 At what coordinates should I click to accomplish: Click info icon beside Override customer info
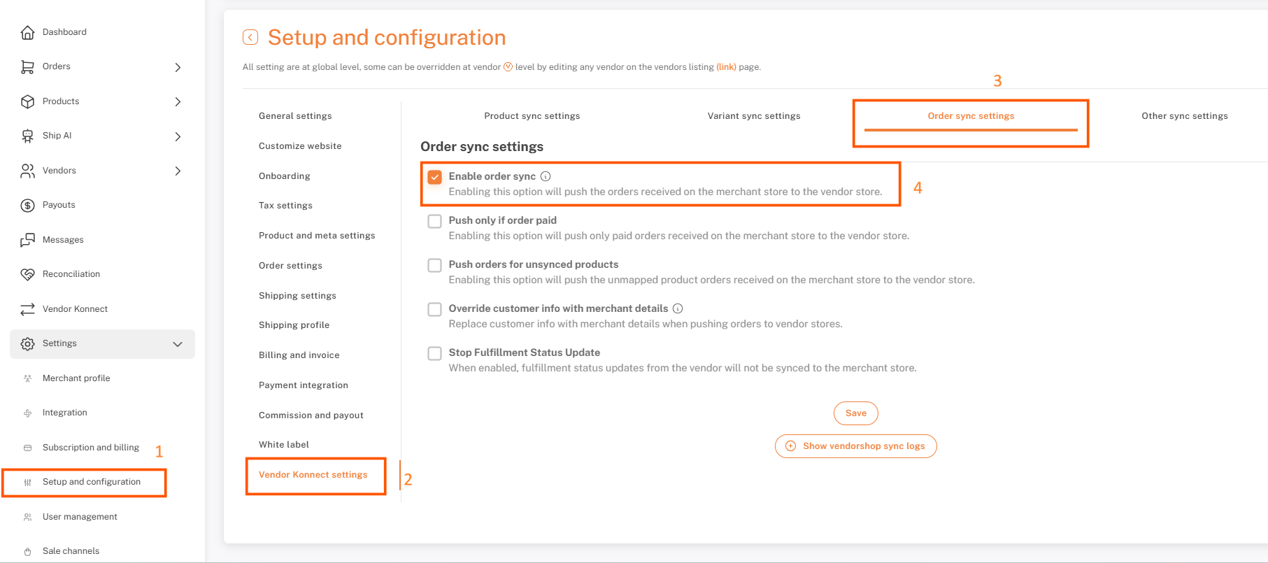678,308
